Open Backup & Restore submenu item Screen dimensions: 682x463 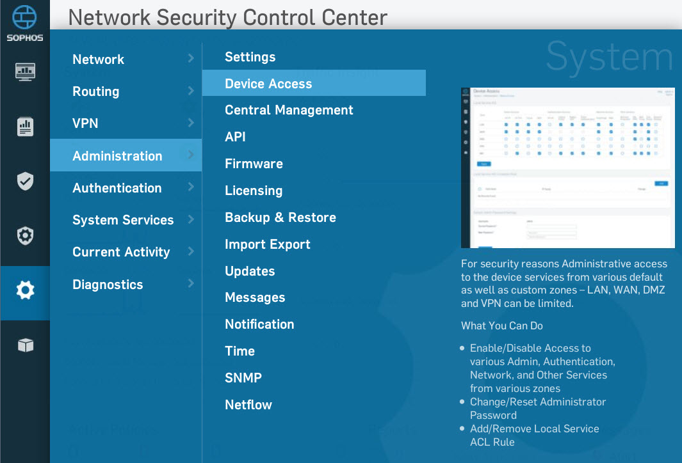(x=280, y=217)
